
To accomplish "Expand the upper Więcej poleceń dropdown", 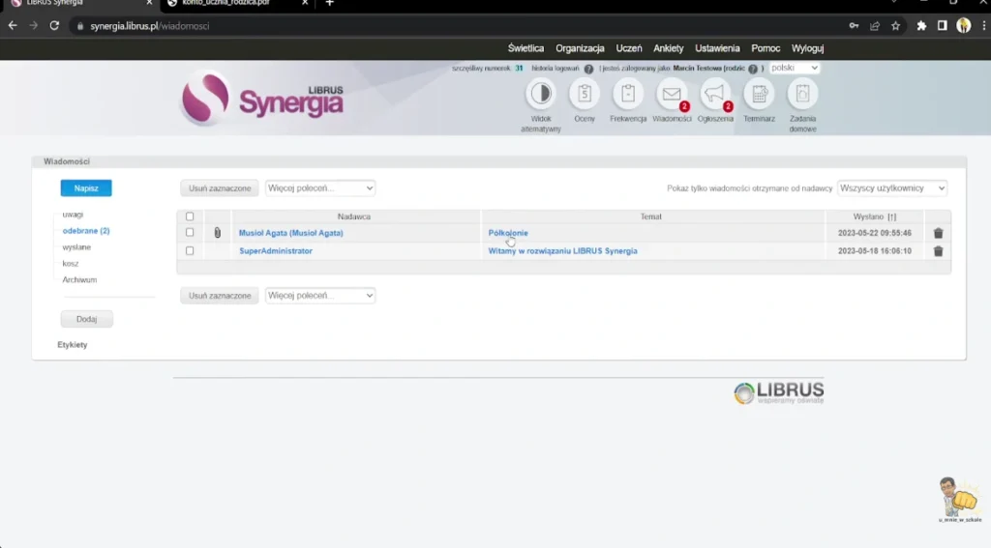I will [319, 188].
